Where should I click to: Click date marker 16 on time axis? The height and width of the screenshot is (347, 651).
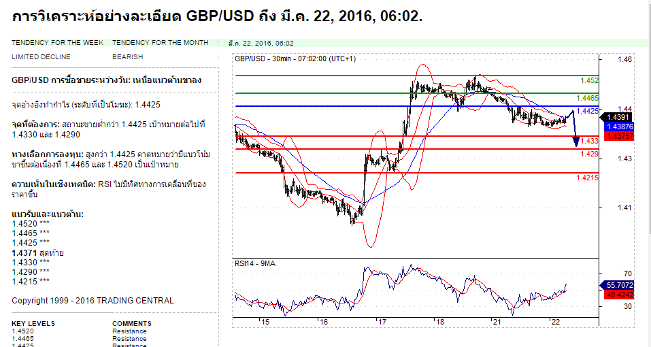click(323, 322)
